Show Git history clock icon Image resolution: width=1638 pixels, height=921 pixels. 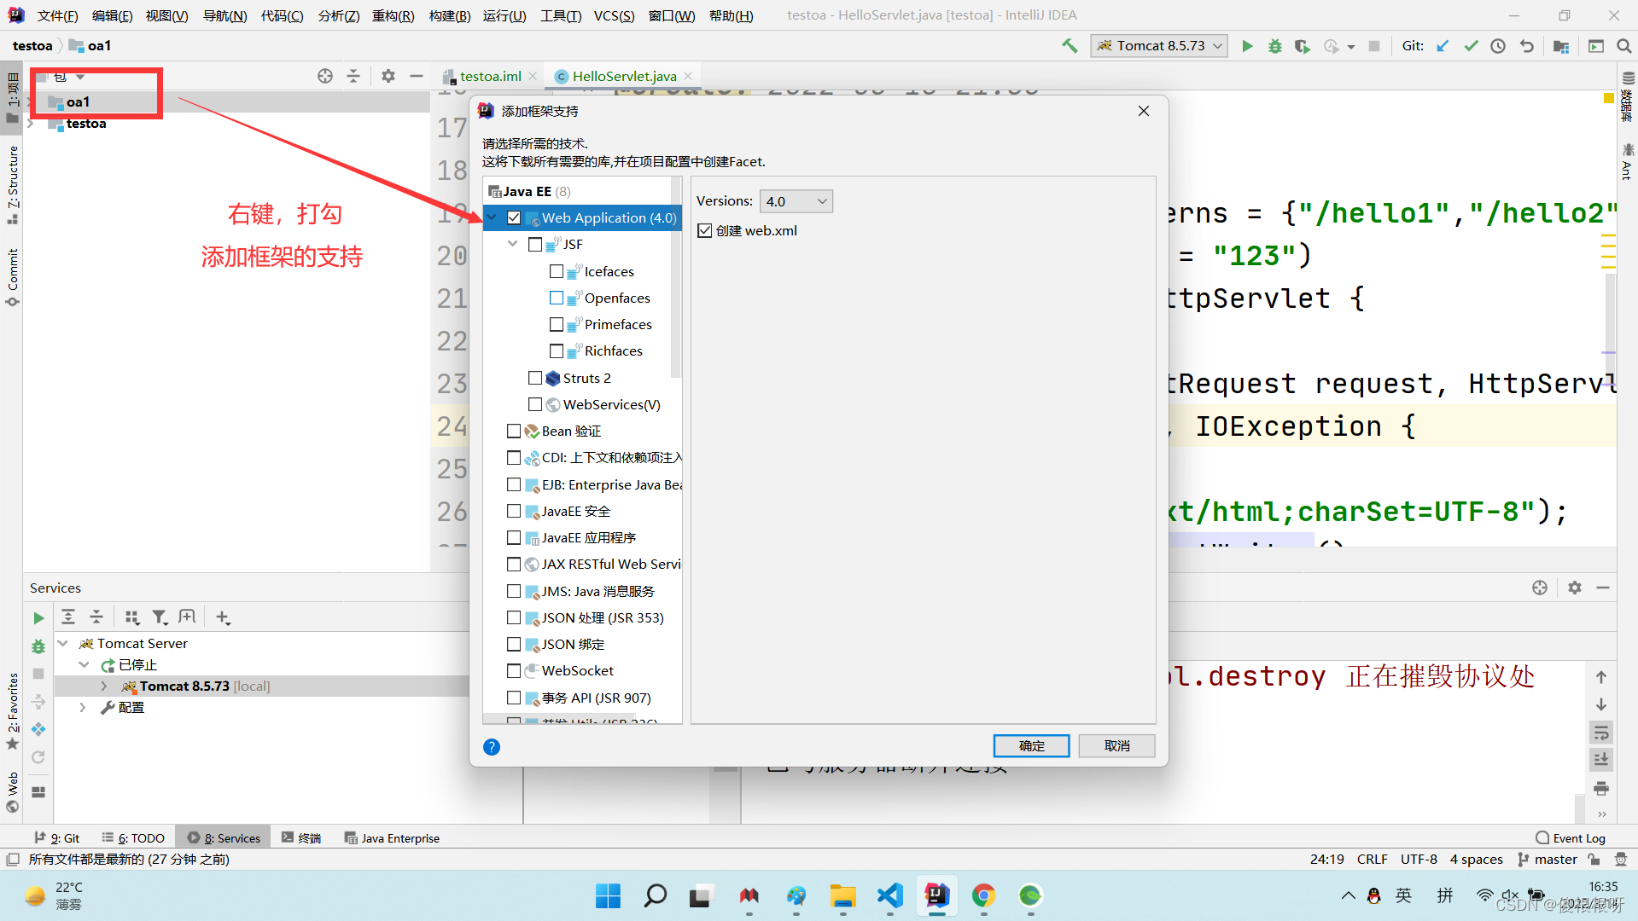pyautogui.click(x=1498, y=46)
